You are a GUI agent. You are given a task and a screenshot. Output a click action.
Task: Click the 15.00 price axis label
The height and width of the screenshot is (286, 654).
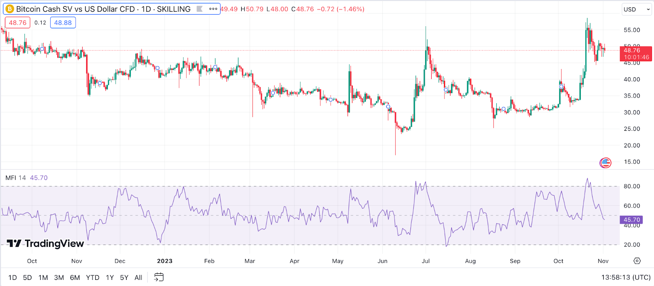coord(632,162)
